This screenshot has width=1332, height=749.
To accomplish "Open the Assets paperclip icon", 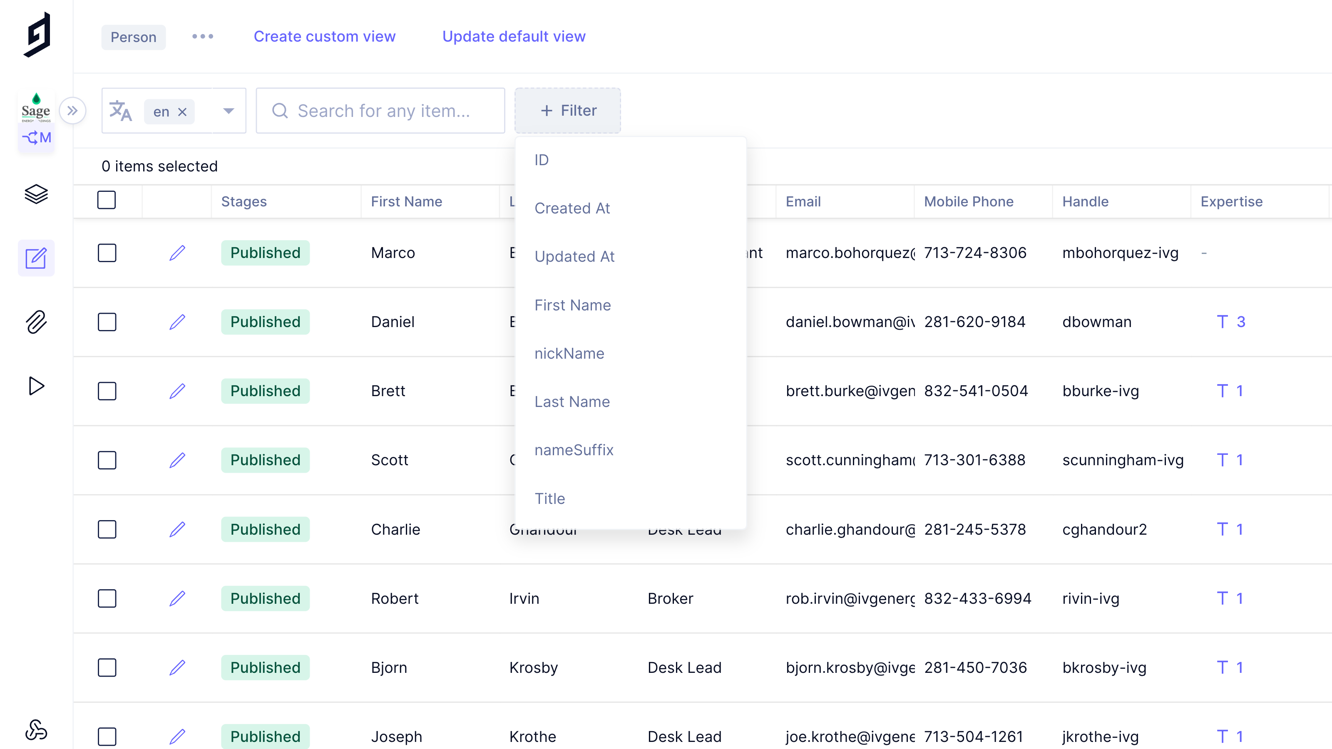I will (x=36, y=322).
